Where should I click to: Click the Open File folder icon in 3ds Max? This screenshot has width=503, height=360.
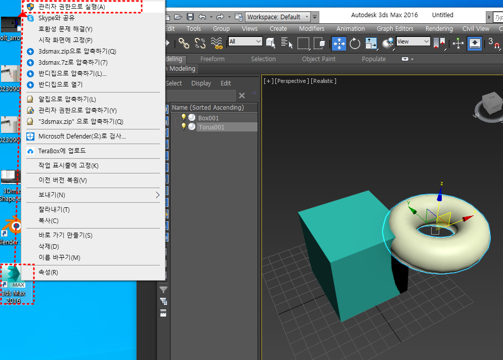(178, 17)
